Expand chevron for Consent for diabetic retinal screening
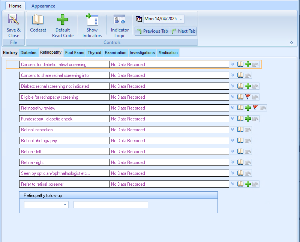 (232, 64)
